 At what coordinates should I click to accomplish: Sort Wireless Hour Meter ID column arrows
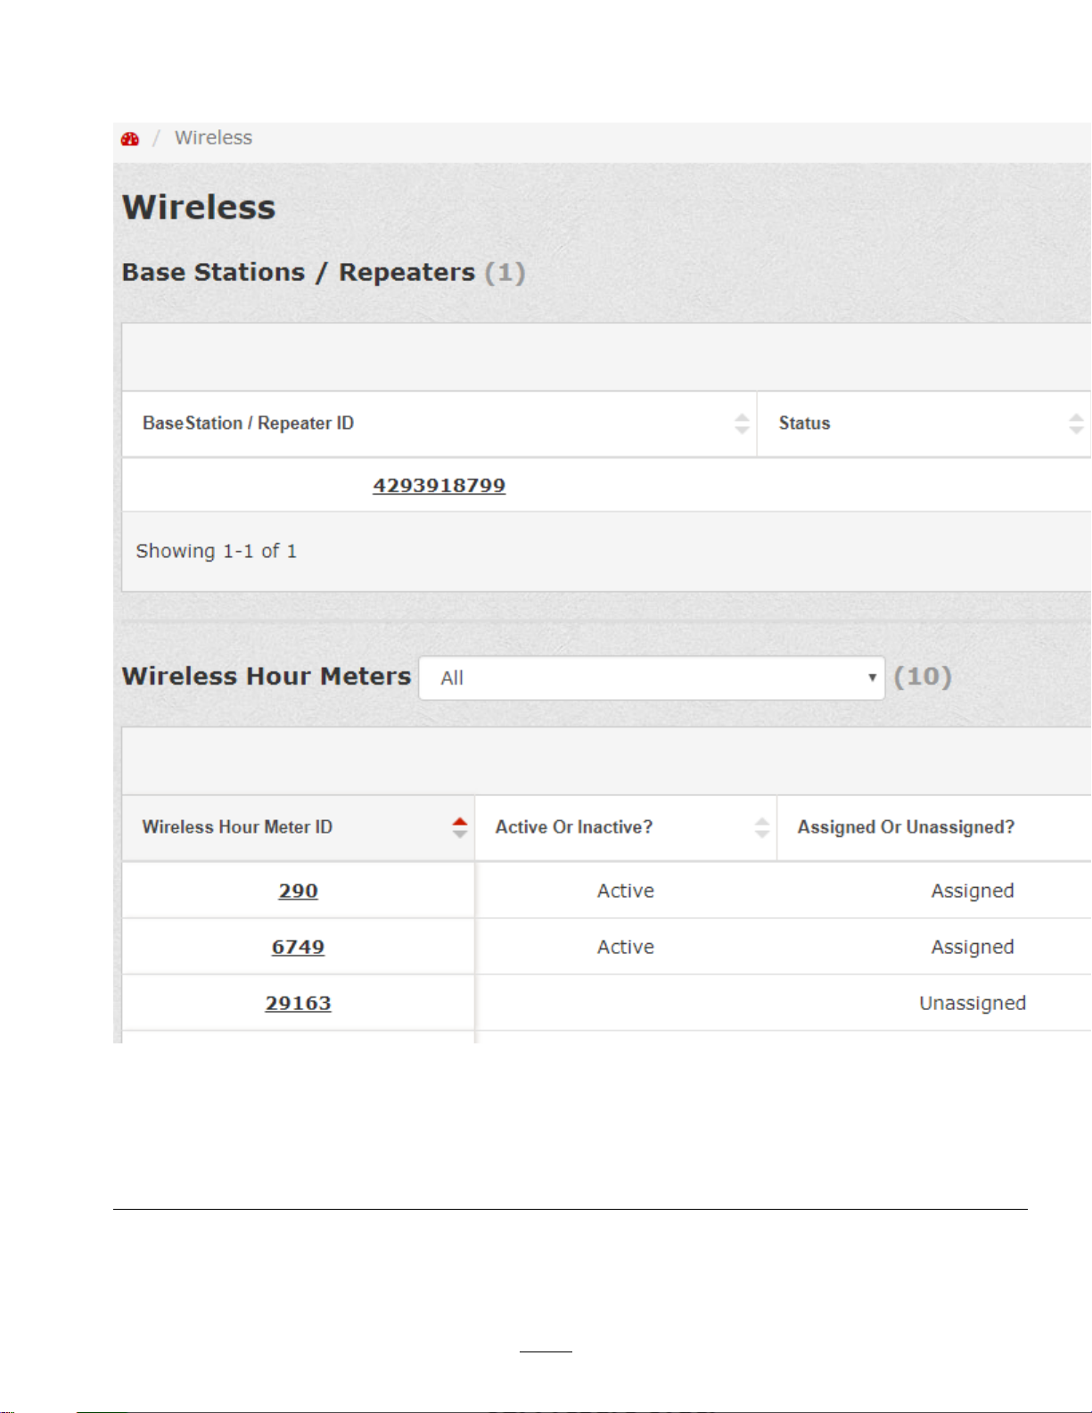pos(460,827)
